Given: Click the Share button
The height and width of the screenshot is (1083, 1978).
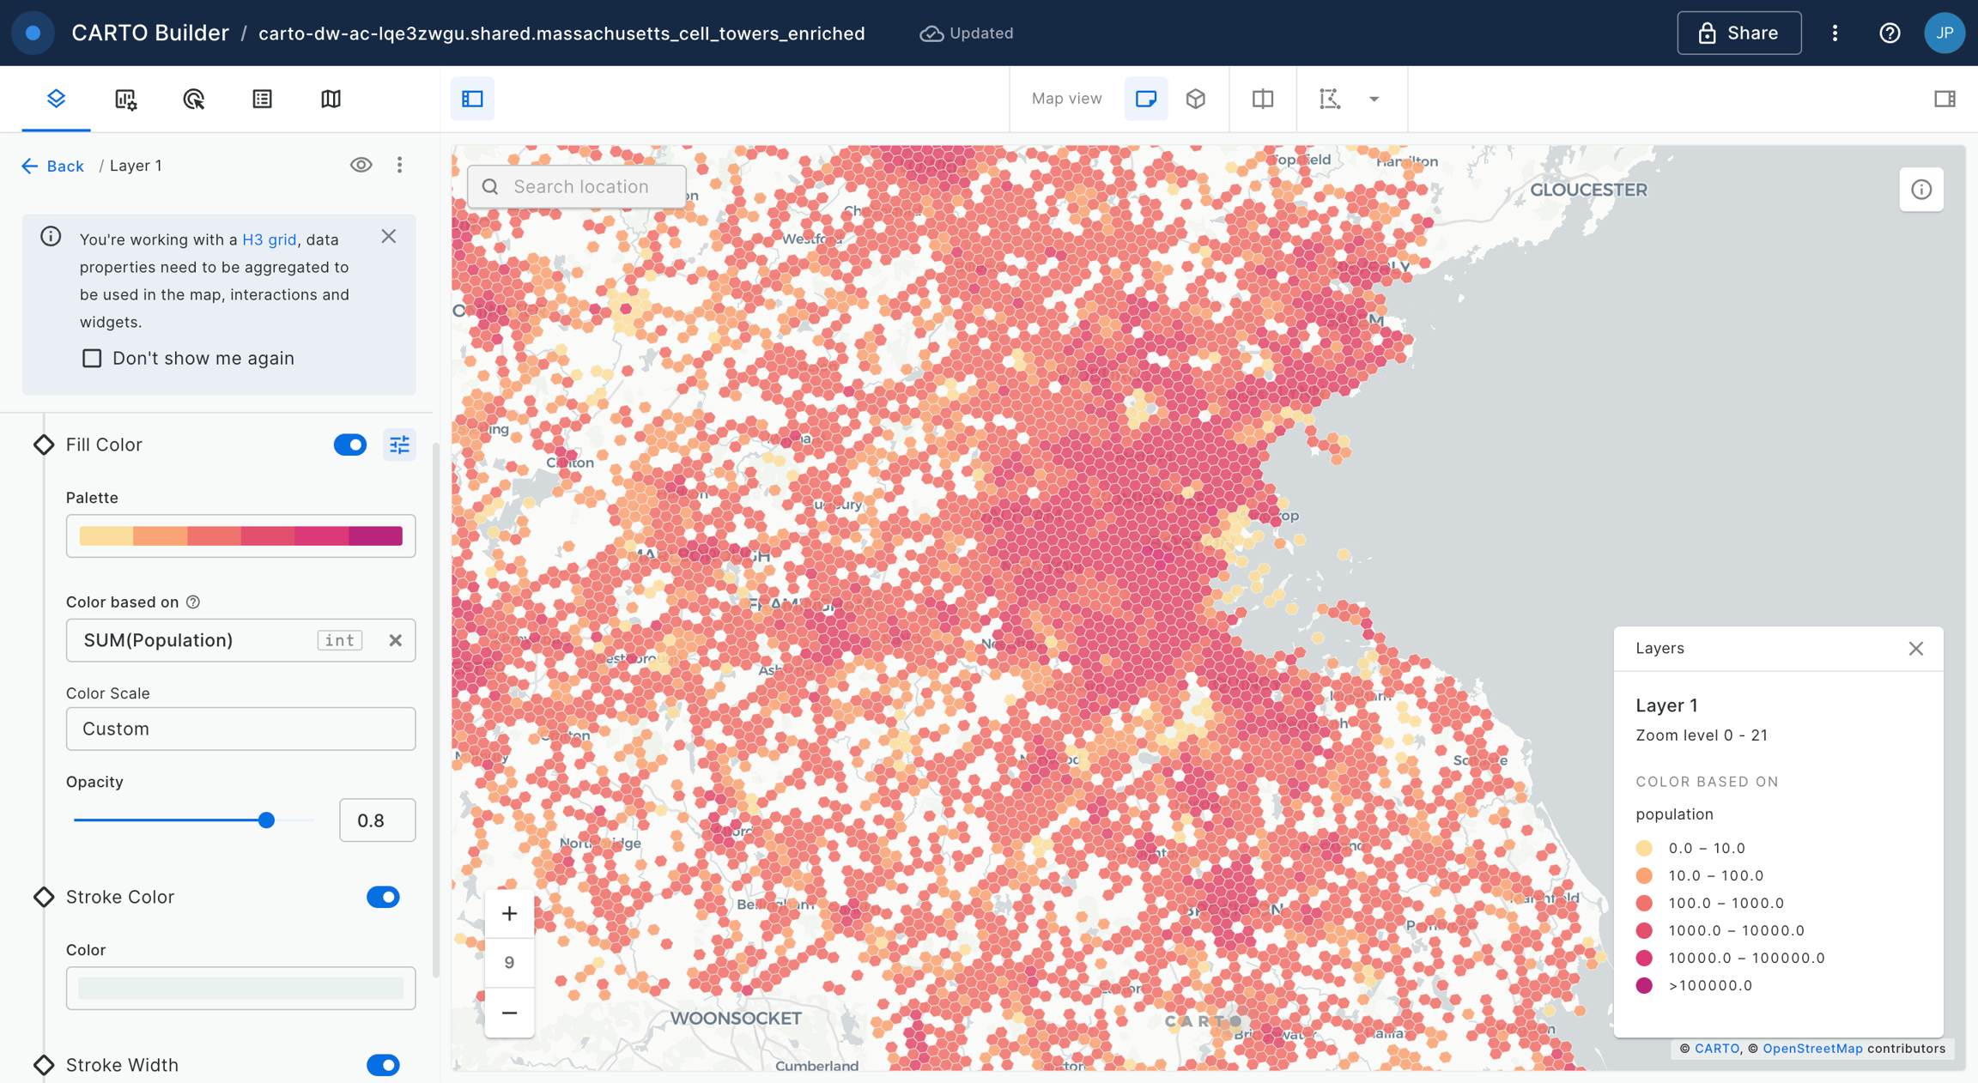Looking at the screenshot, I should 1738,33.
